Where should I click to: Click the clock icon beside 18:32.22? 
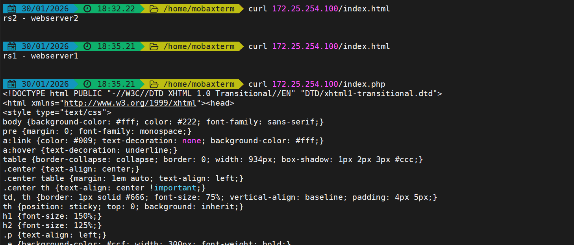[x=87, y=9]
